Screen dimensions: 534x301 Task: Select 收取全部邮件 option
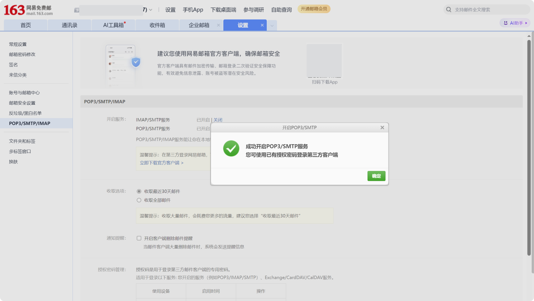click(x=139, y=200)
